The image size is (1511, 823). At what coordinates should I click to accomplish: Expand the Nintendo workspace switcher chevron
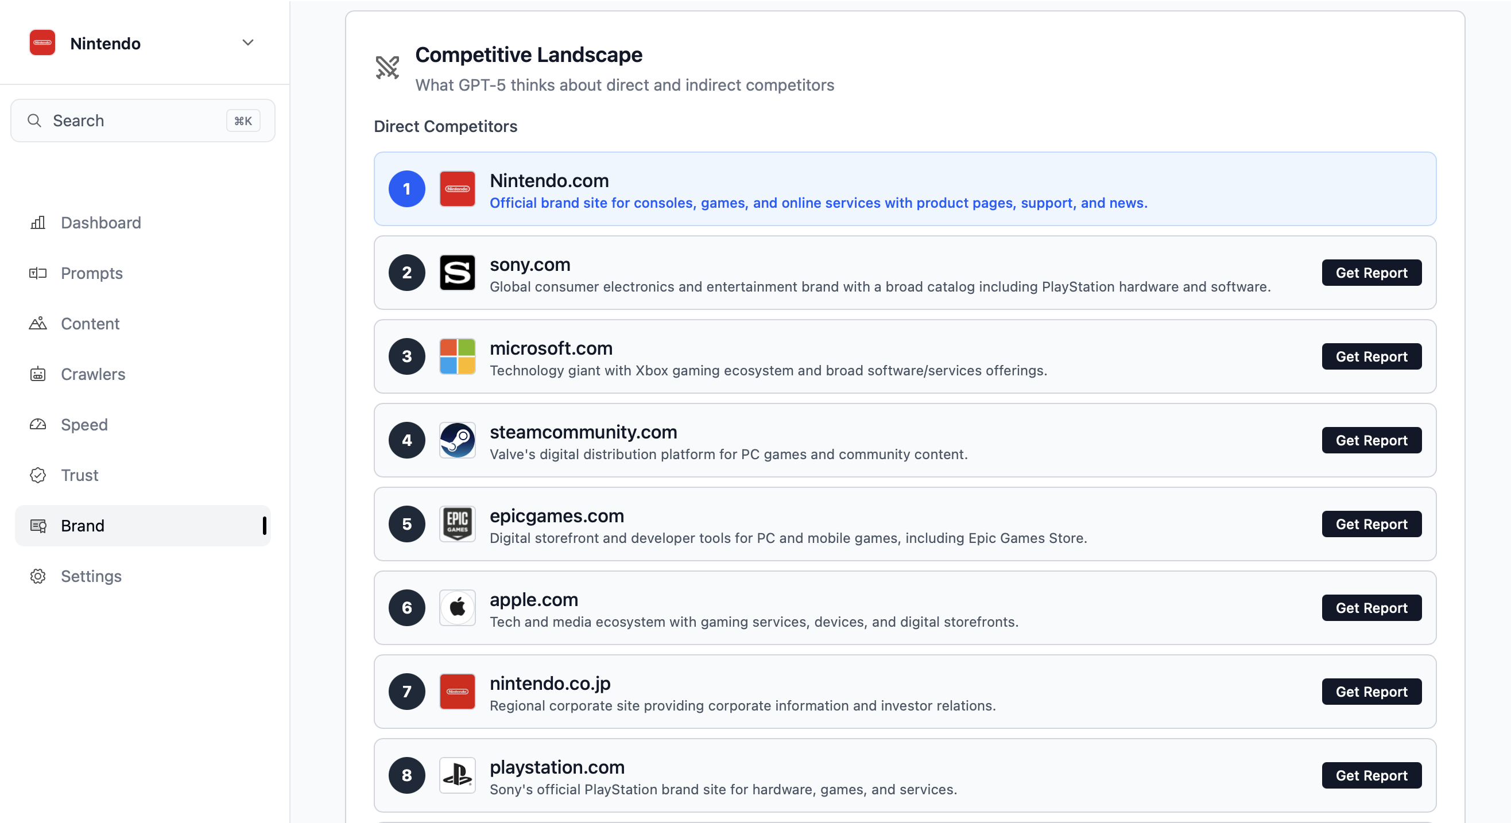[247, 42]
